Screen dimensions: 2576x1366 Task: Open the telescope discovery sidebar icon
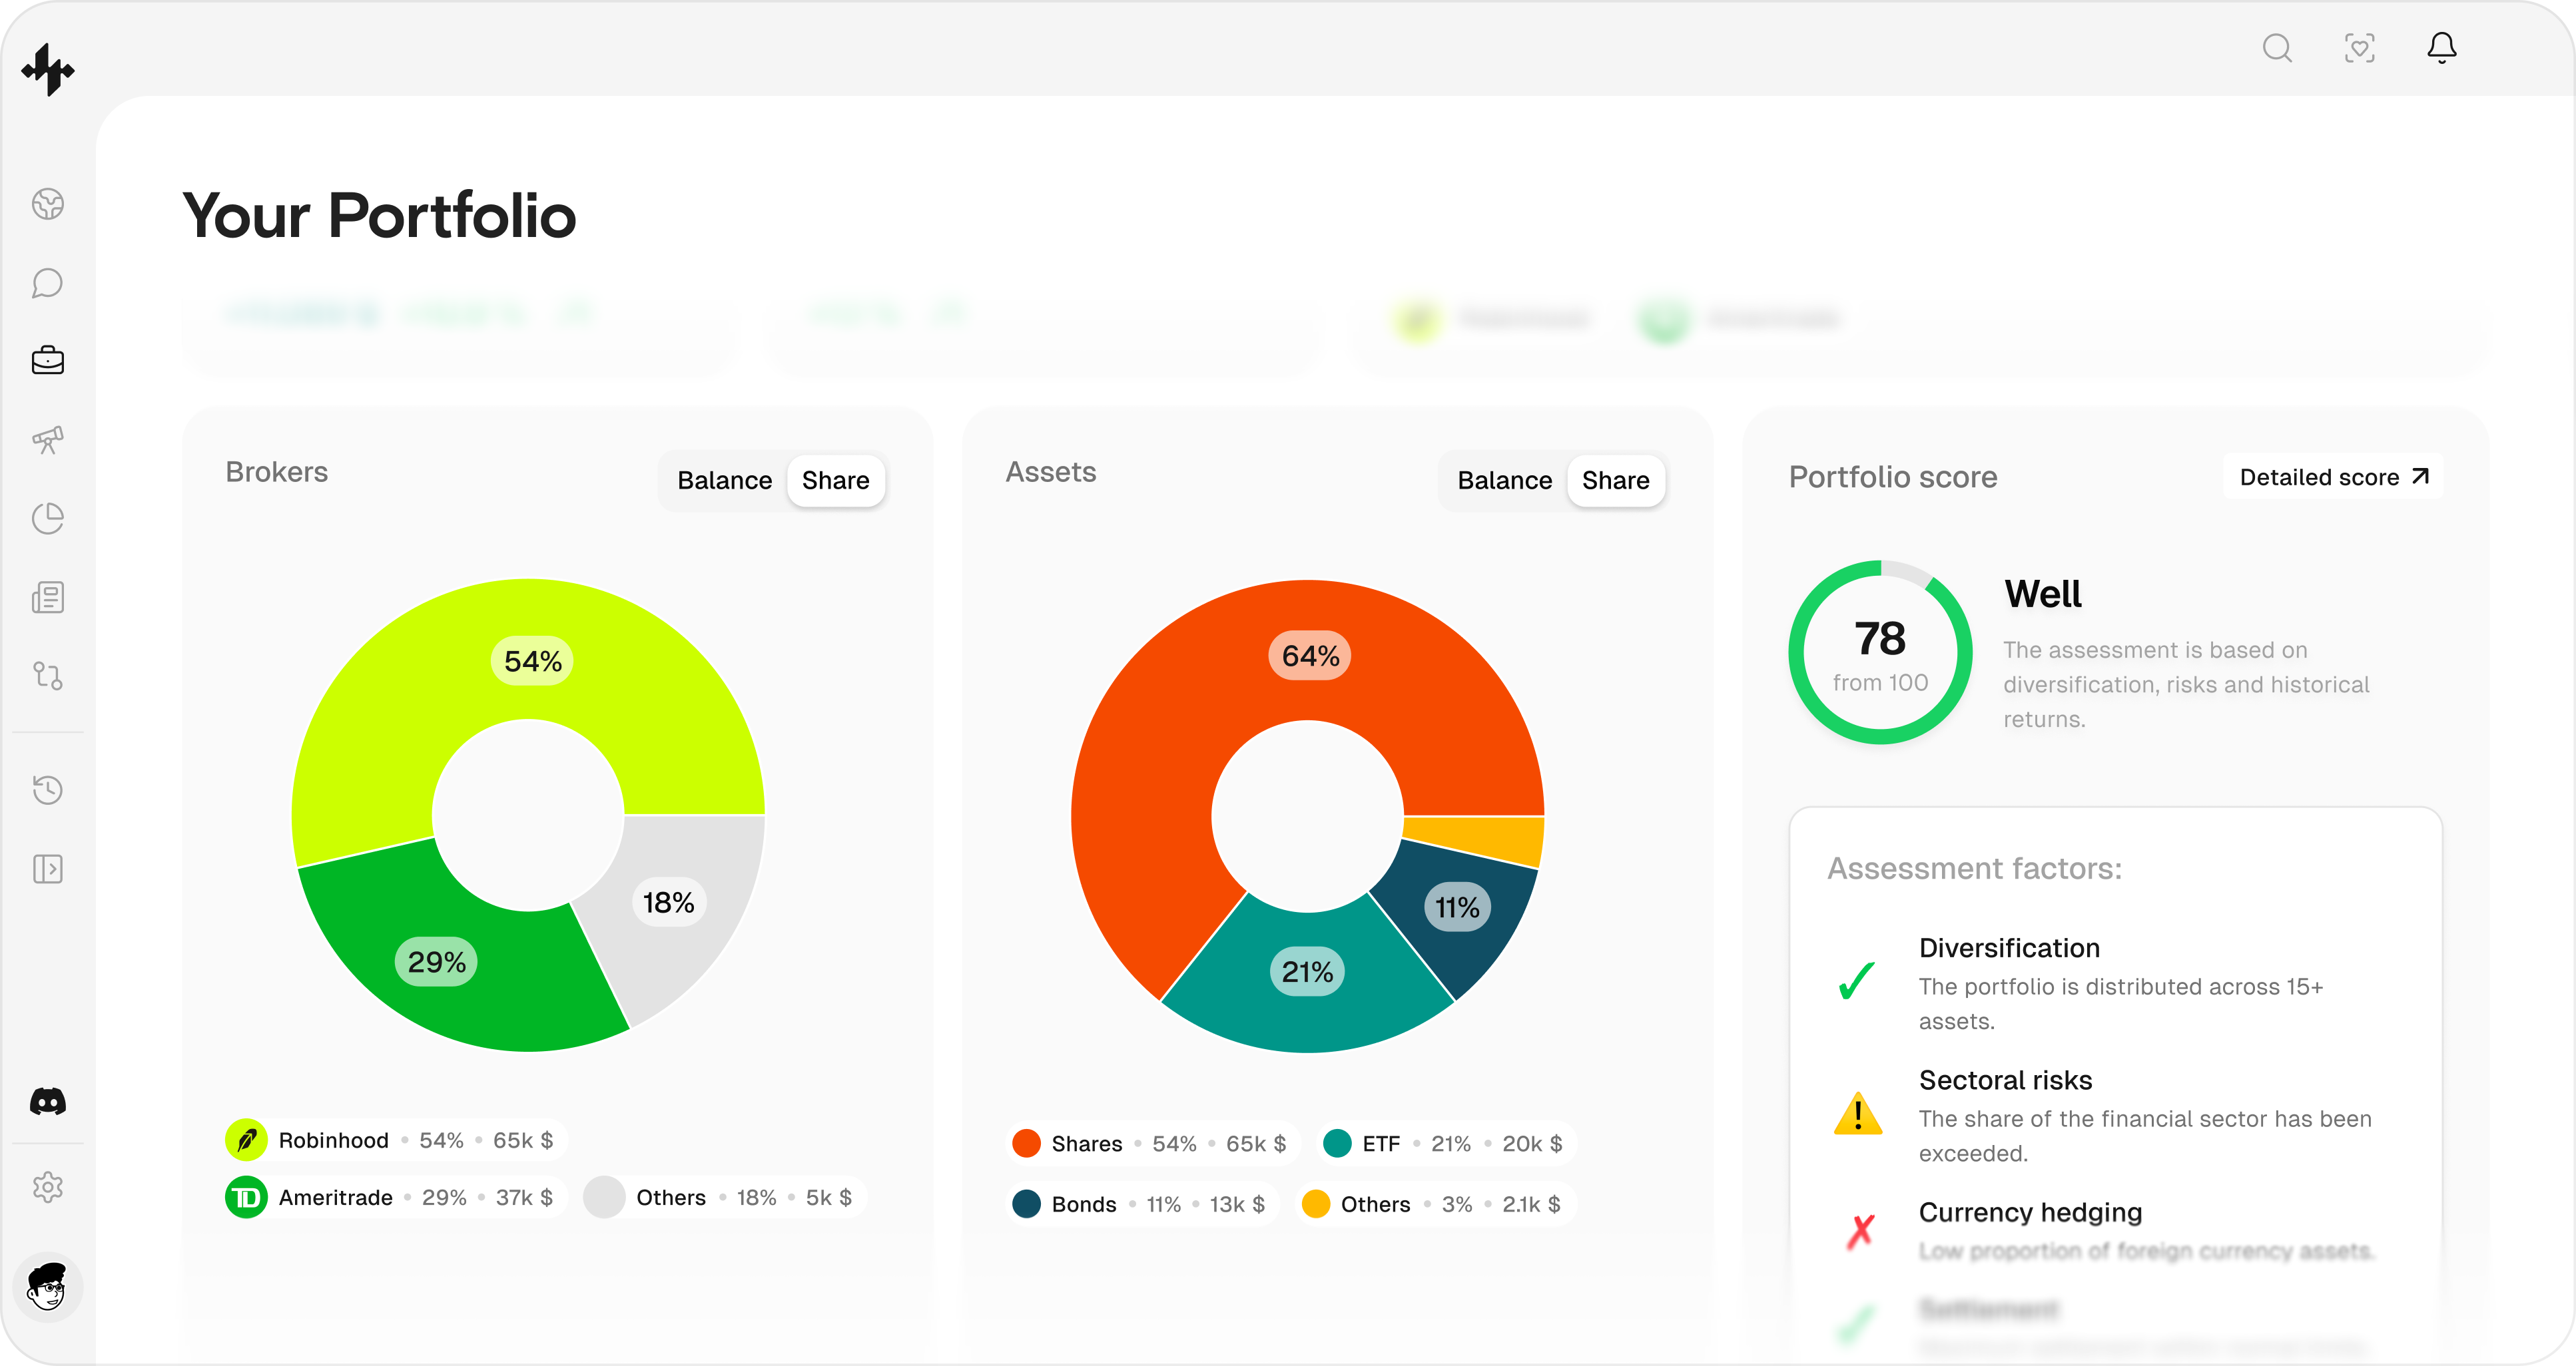point(48,439)
